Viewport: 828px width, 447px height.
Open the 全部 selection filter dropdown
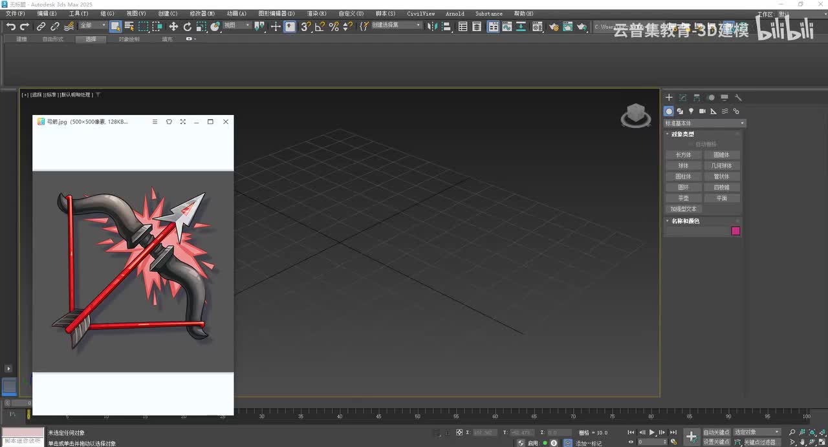93,26
